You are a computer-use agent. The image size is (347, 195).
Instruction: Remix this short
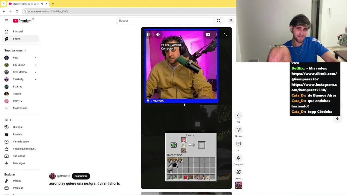[239, 172]
